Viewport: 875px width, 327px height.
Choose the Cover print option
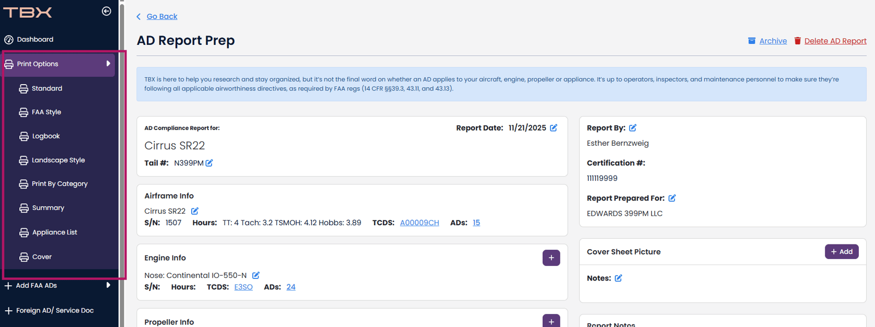pos(42,256)
